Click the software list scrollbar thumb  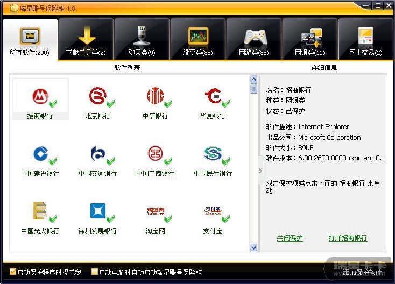(x=253, y=89)
